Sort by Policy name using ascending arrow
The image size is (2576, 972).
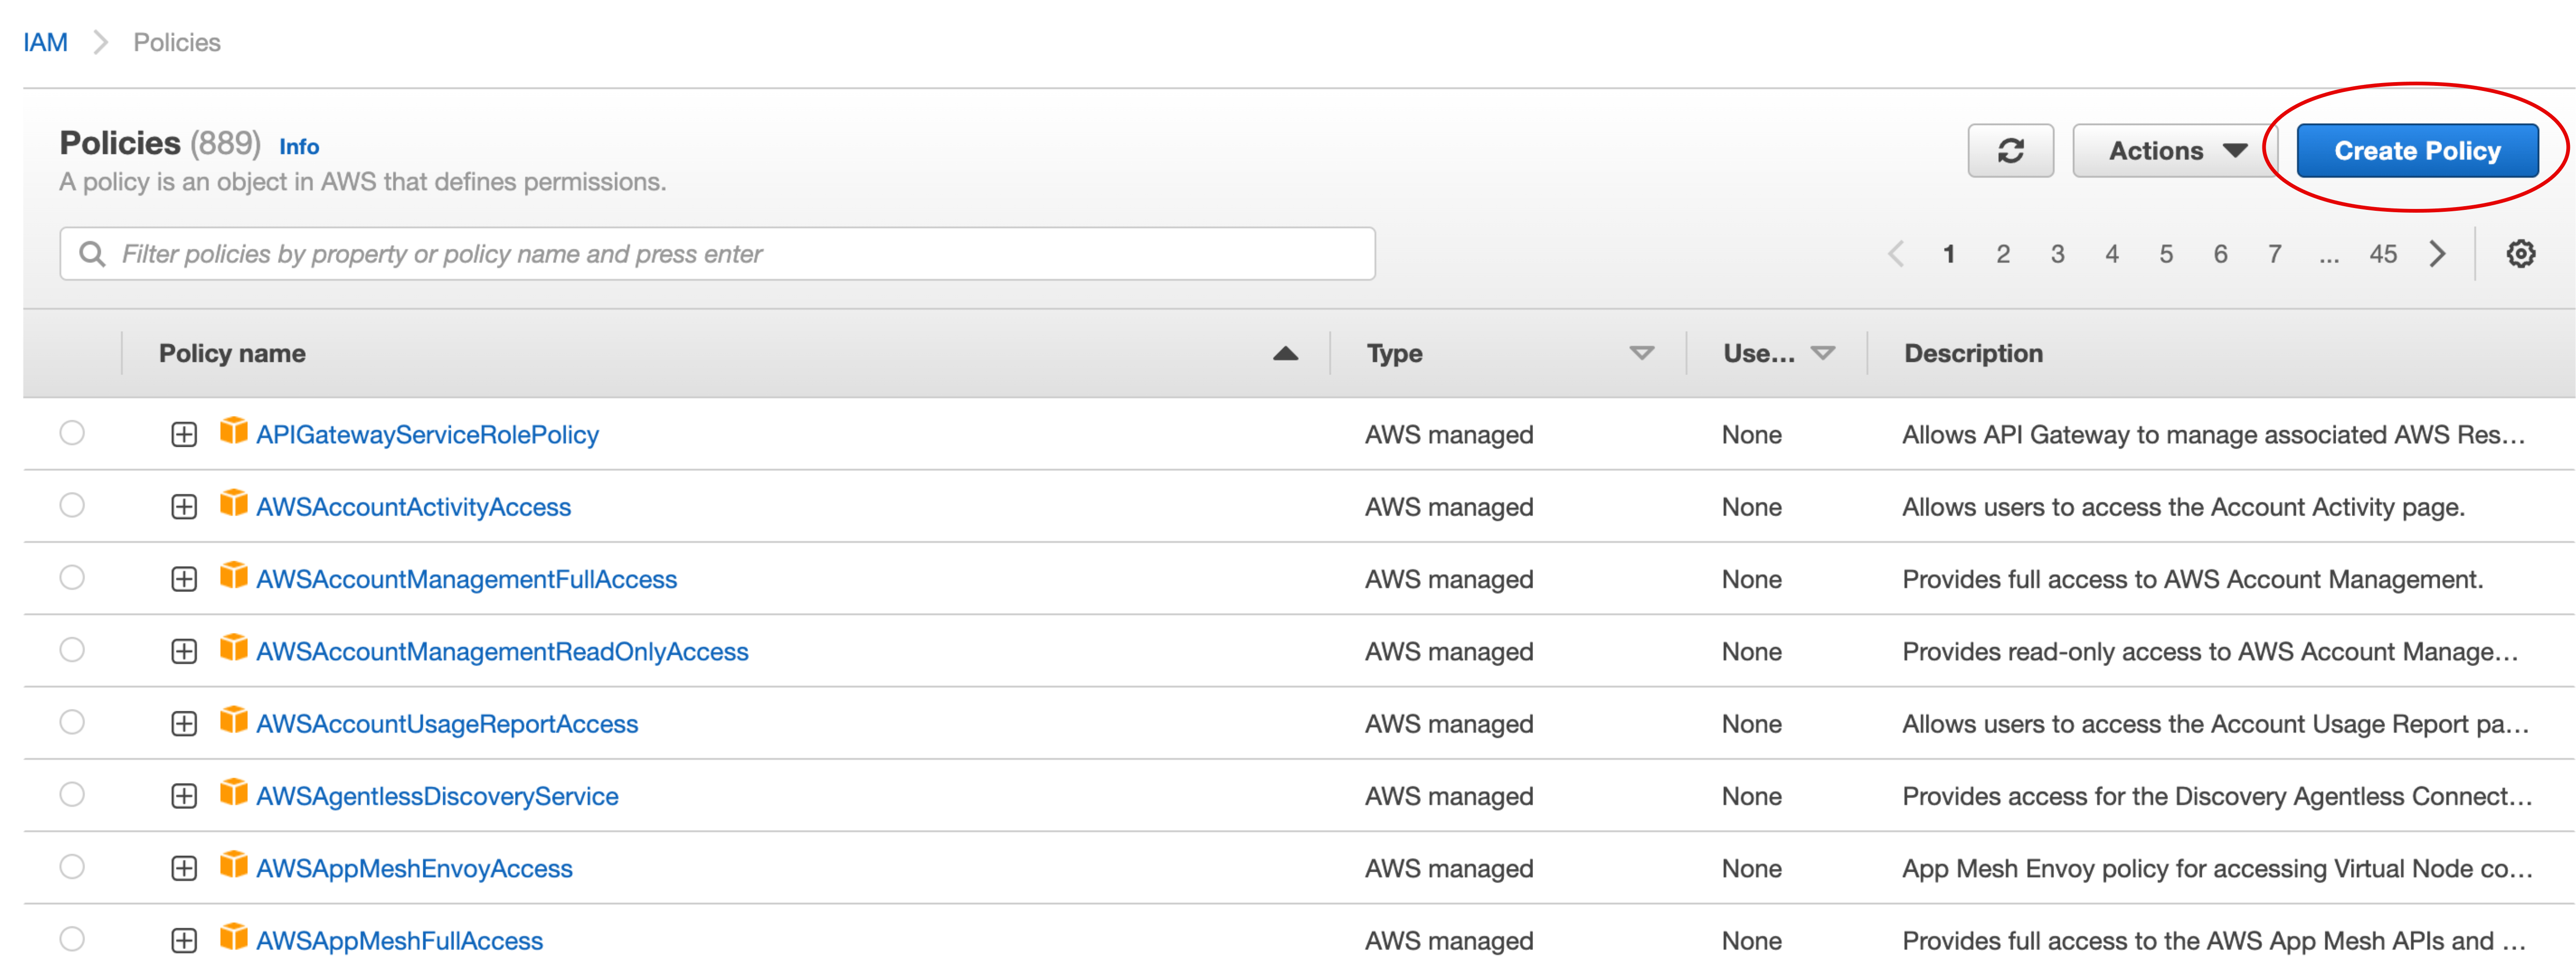pos(1285,354)
